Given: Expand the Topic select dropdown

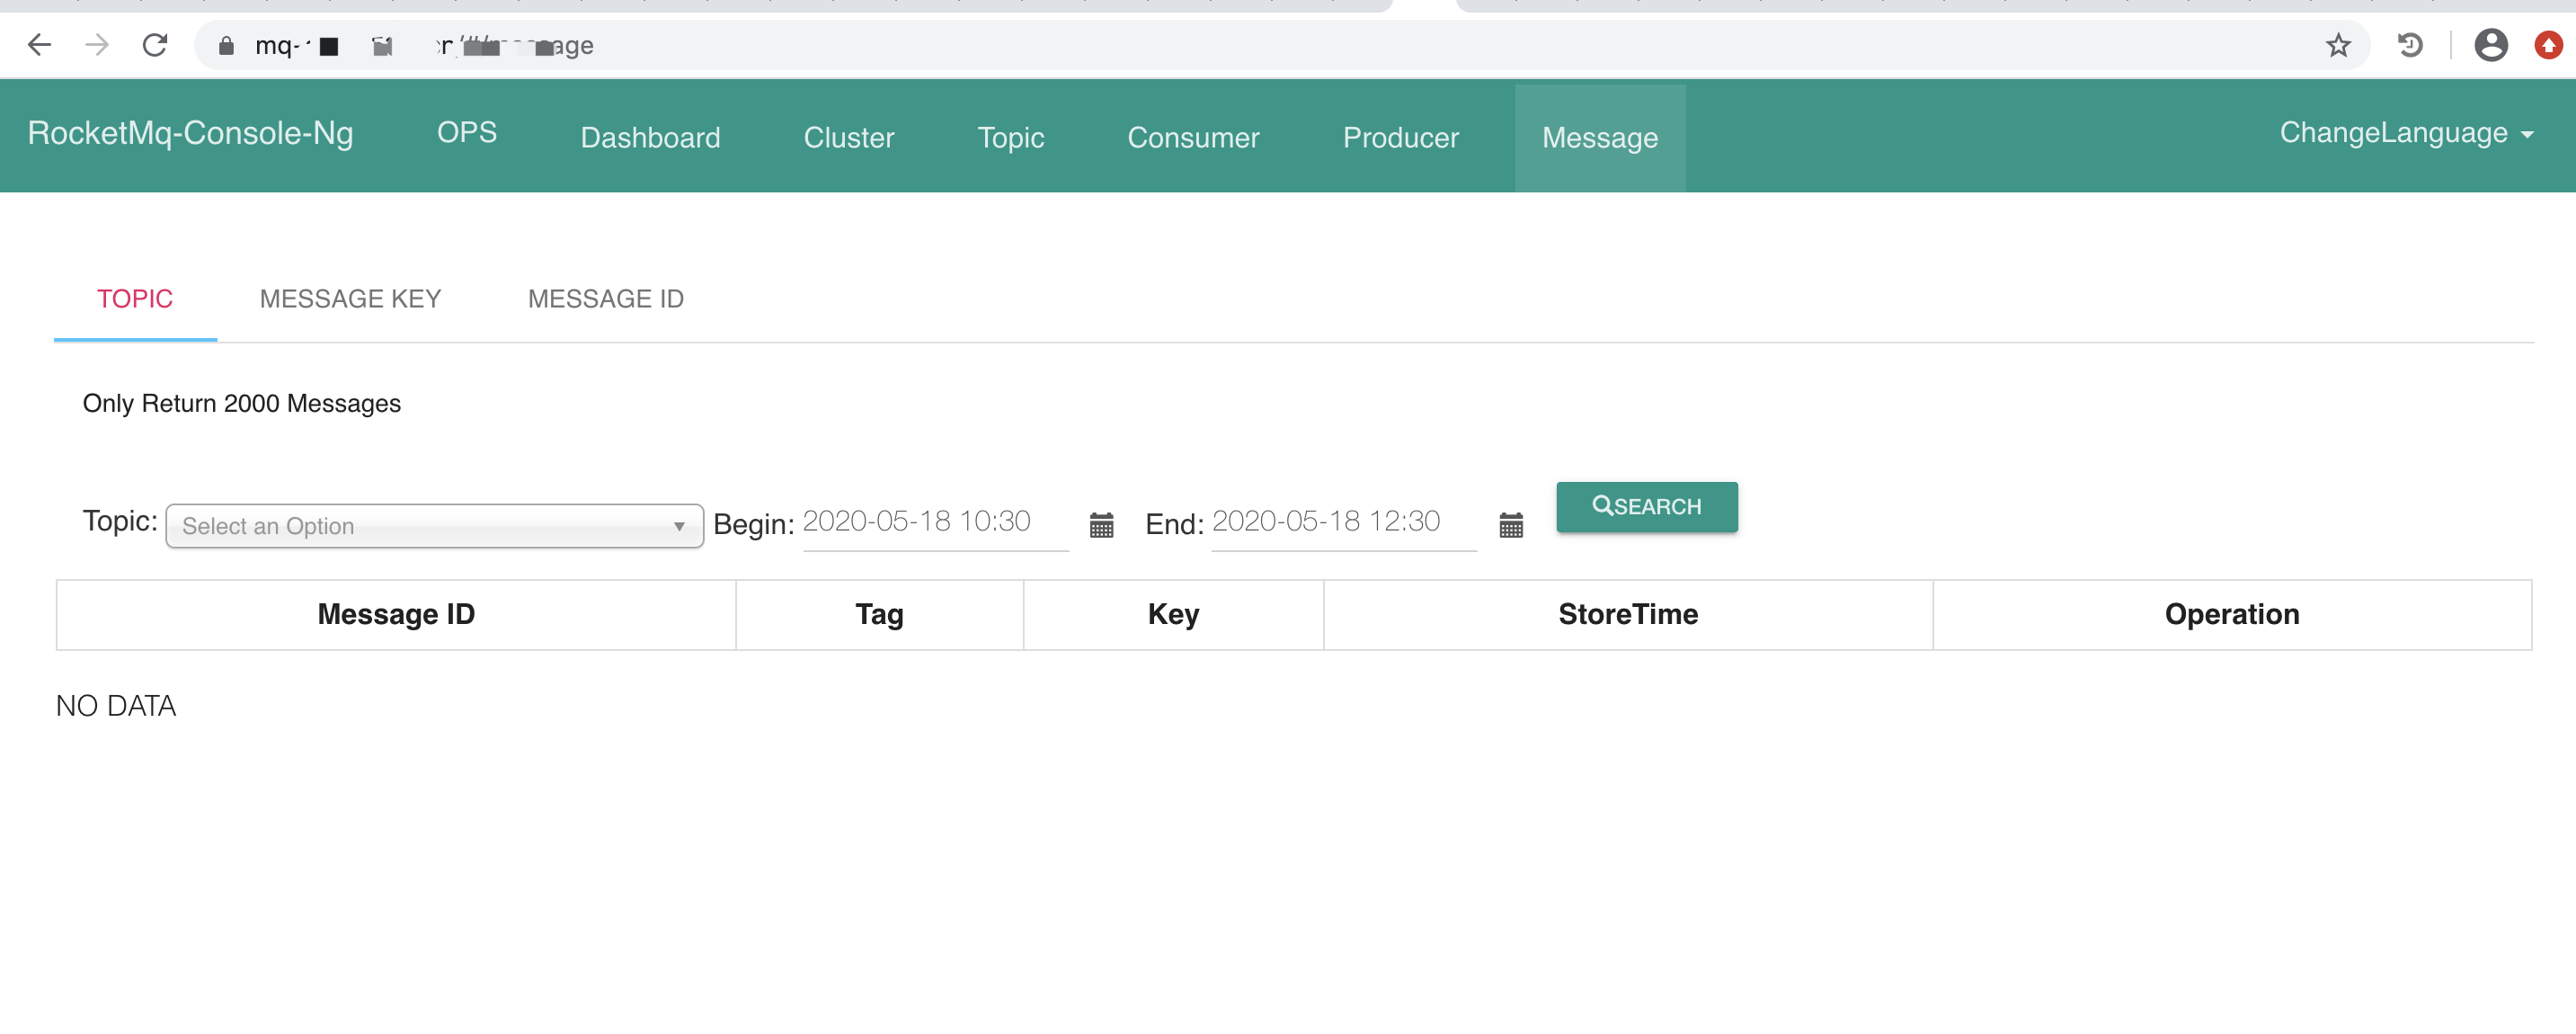Looking at the screenshot, I should point(434,526).
